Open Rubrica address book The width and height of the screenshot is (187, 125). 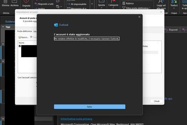128,3
